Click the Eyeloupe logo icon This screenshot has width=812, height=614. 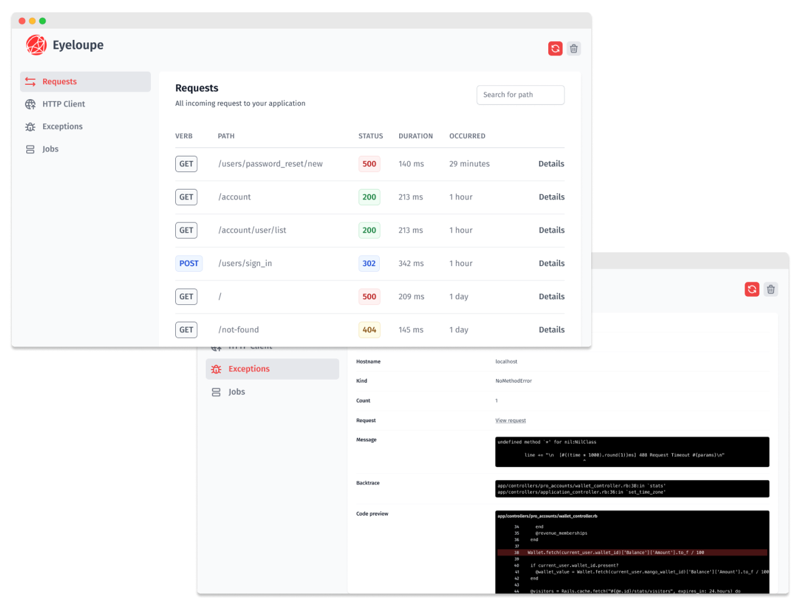[x=36, y=45]
